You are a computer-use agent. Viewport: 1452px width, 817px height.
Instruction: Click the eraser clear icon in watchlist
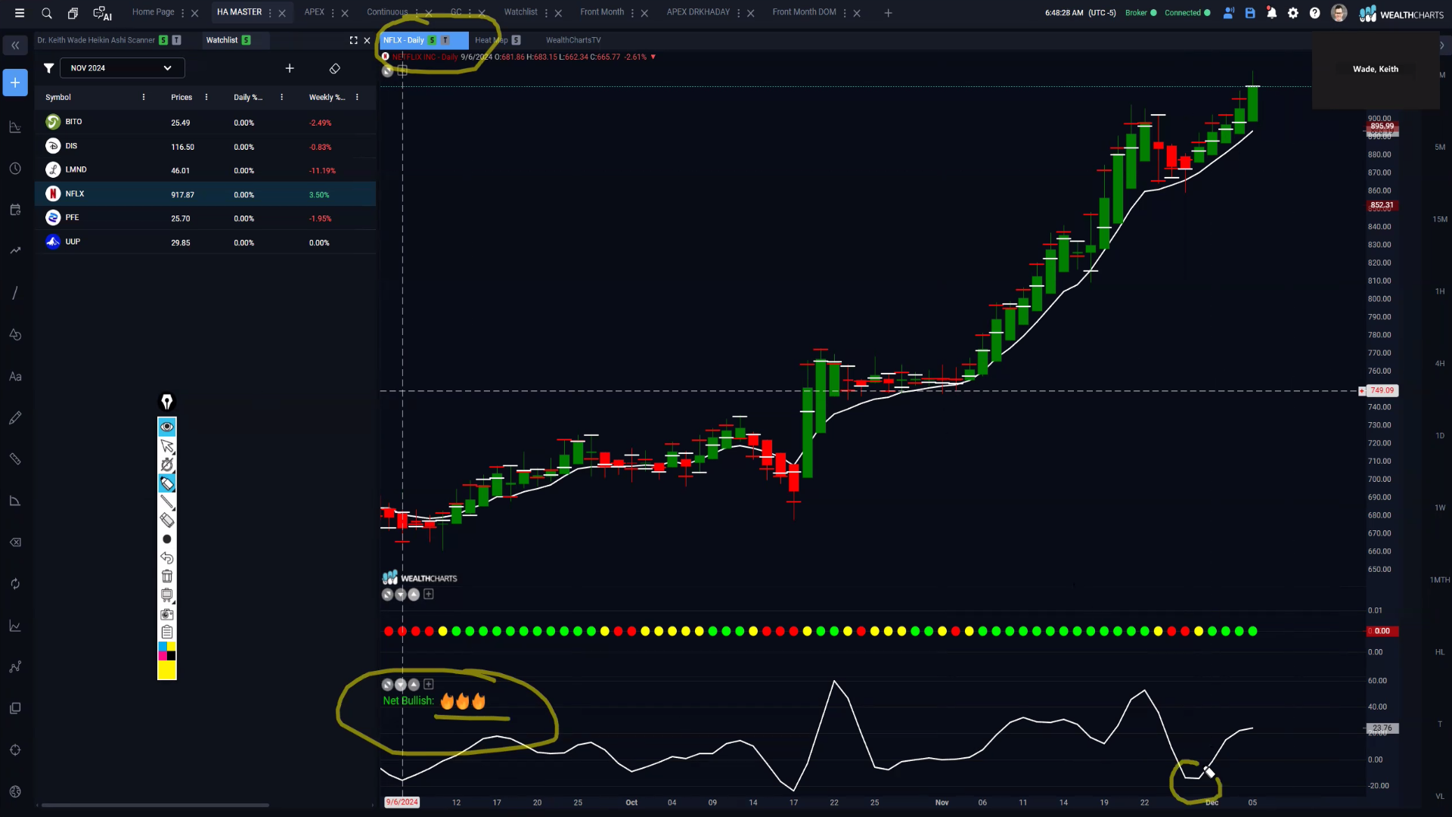coord(335,68)
